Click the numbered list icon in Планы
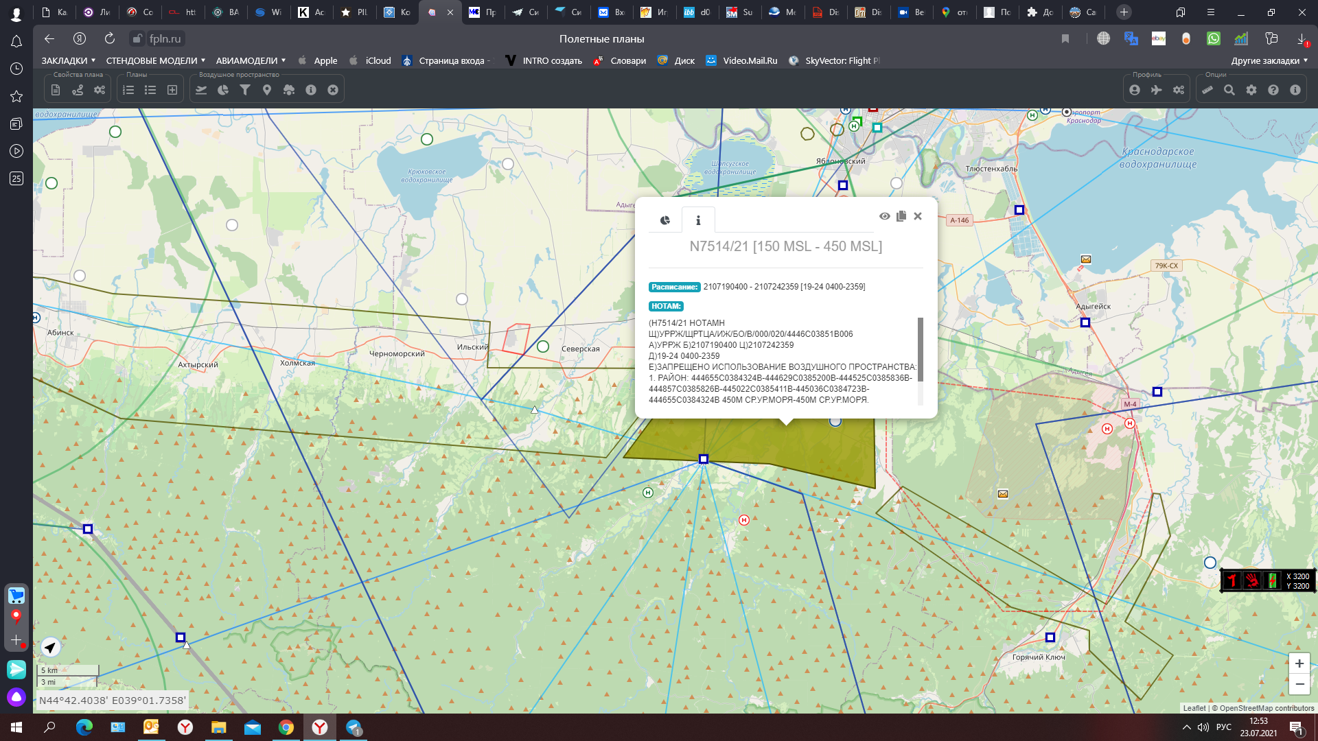This screenshot has width=1318, height=741. coord(128,90)
